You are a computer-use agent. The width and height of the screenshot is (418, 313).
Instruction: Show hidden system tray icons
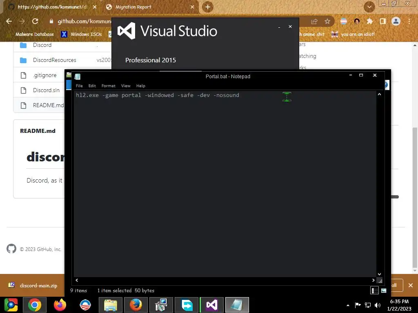click(x=348, y=305)
